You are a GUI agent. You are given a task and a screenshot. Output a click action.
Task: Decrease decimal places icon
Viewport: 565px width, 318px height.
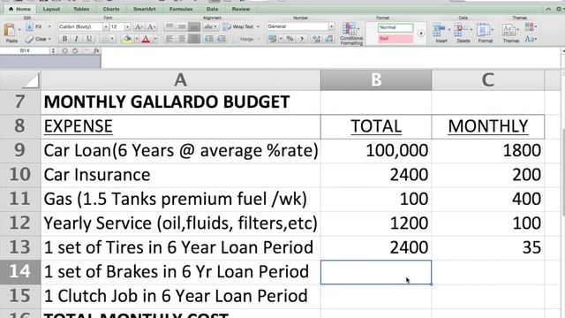[329, 39]
